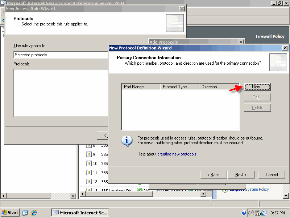Screen dimensions: 290x218
Task: Cancel the New Protocol Definition Wizard
Action: click(x=272, y=175)
